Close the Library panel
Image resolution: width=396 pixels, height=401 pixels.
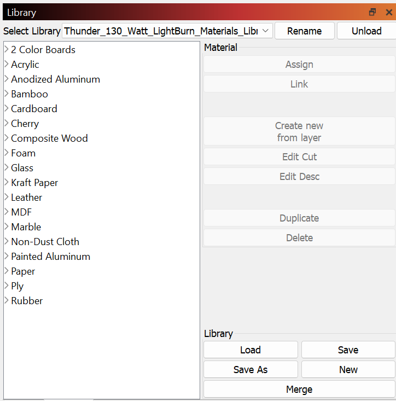(x=389, y=12)
